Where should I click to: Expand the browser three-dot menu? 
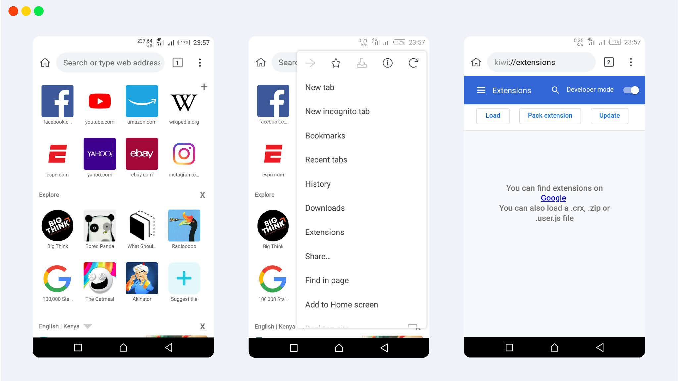pyautogui.click(x=200, y=62)
